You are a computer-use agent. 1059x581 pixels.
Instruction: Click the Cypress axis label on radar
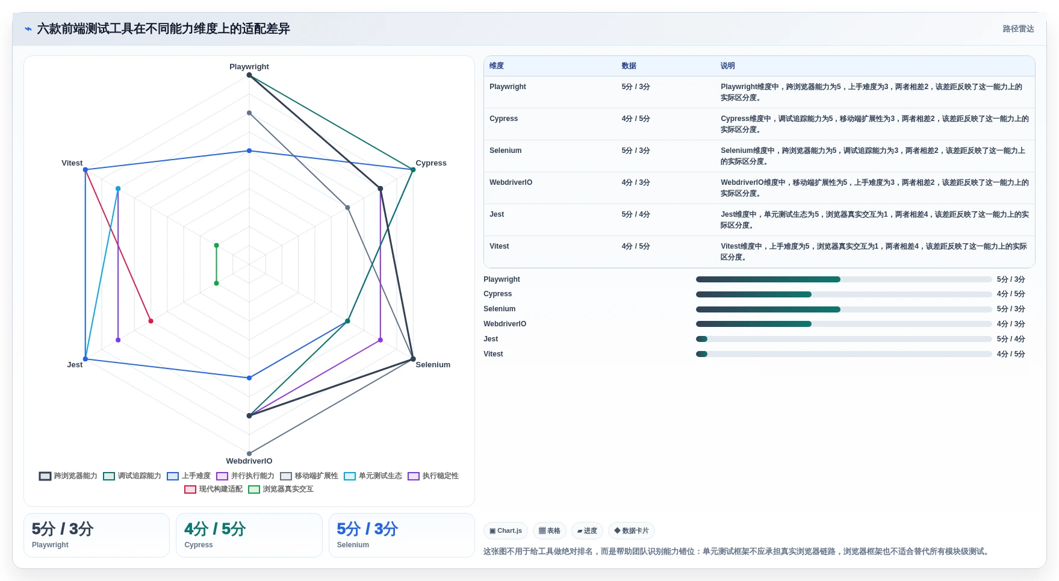click(x=431, y=163)
